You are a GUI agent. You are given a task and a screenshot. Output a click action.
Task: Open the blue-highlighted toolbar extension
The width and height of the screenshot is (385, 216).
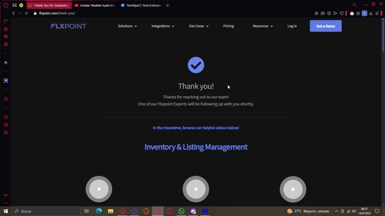(x=365, y=13)
